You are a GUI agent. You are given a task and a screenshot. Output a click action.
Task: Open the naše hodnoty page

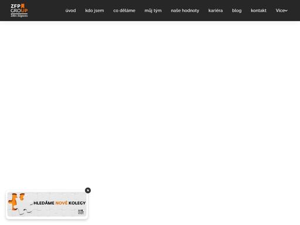[185, 11]
